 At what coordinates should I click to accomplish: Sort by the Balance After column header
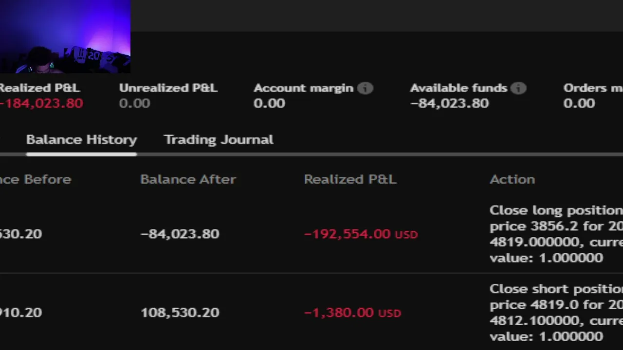(x=188, y=179)
